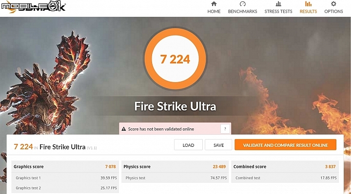Viewport: 351px width, 194px height.
Task: Click the Options gear icon
Action: tap(333, 4)
